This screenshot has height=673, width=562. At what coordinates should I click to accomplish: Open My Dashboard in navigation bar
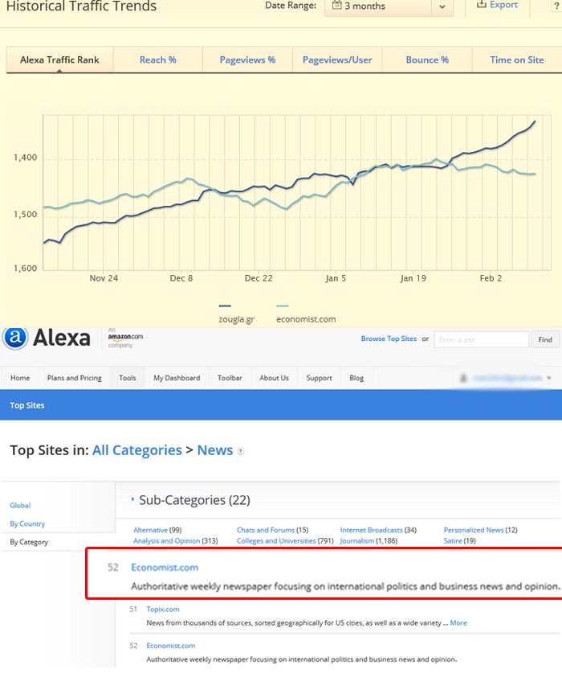pyautogui.click(x=177, y=378)
